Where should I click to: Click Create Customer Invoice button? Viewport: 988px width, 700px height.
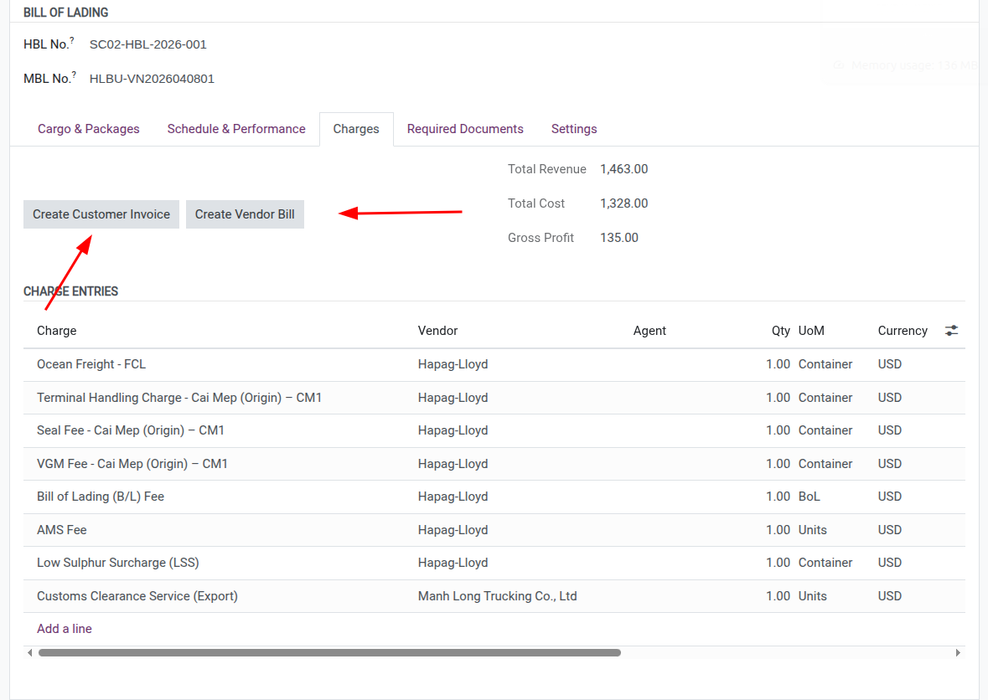pos(101,214)
